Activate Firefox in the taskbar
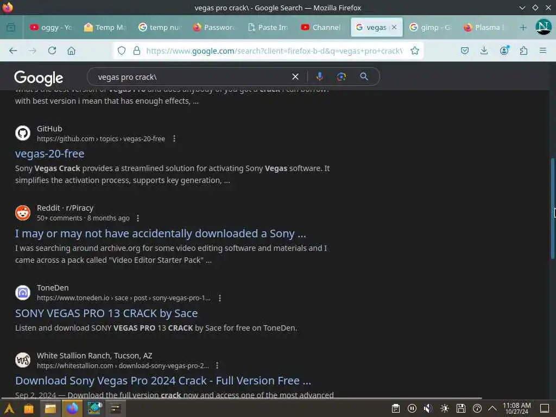 (x=72, y=408)
